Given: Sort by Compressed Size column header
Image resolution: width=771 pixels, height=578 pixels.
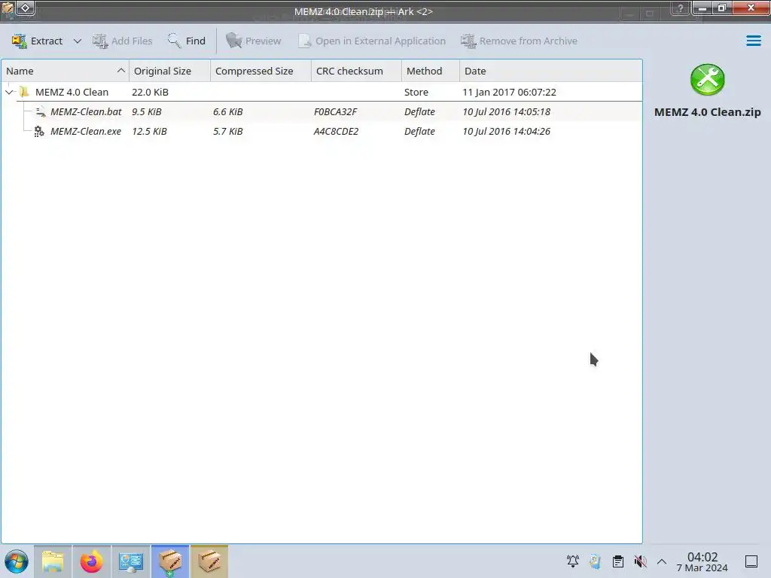Looking at the screenshot, I should (x=261, y=71).
